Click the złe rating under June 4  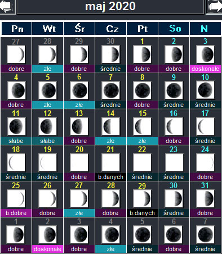pos(110,249)
